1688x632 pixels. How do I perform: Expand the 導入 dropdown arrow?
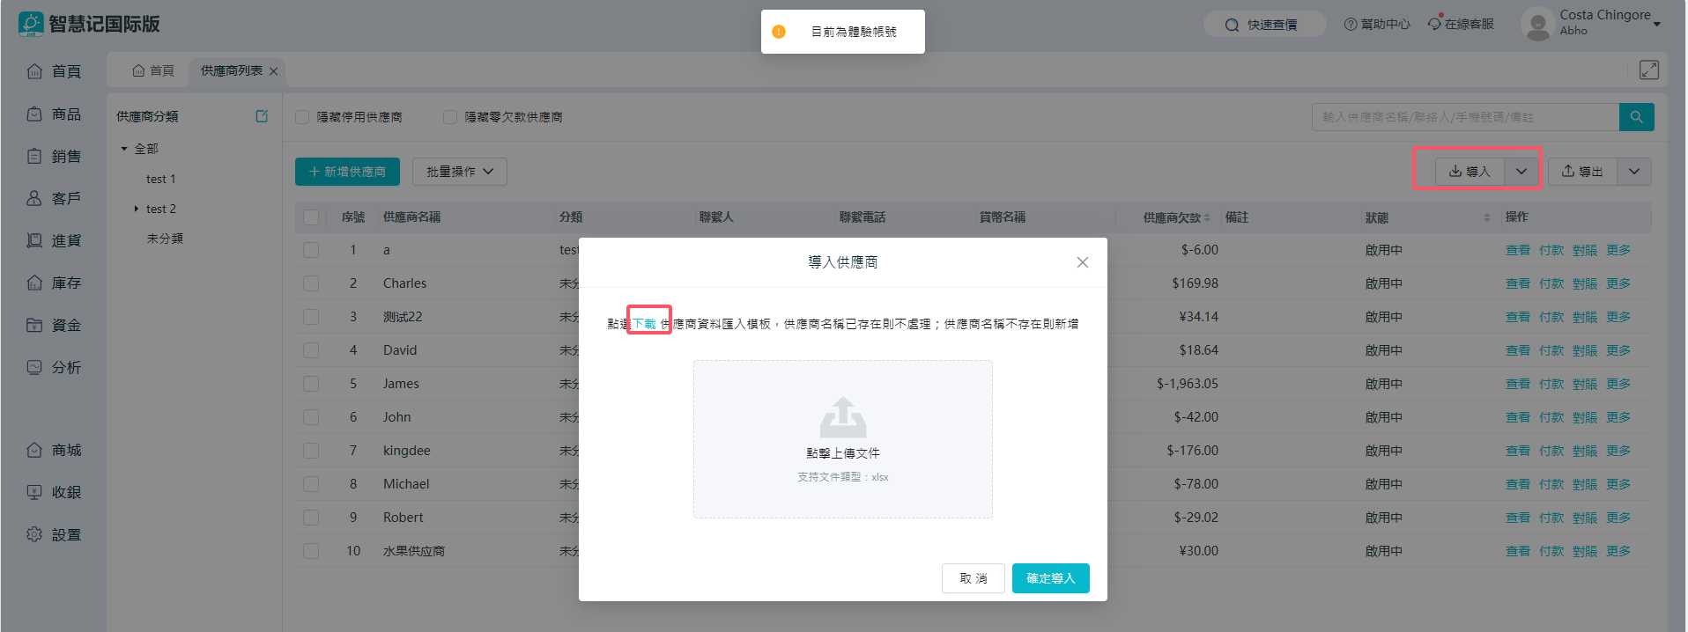pyautogui.click(x=1521, y=172)
